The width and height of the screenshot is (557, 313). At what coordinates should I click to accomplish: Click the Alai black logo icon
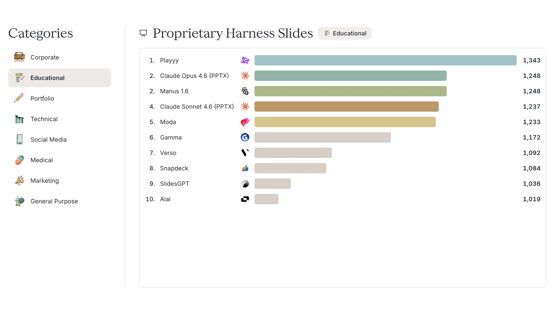[x=245, y=199]
